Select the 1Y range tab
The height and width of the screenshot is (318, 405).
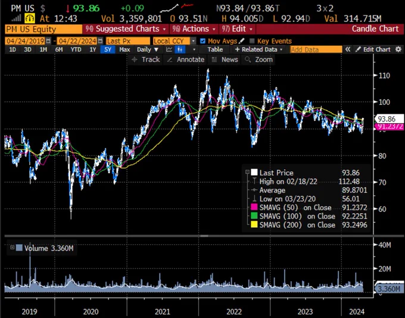click(93, 49)
